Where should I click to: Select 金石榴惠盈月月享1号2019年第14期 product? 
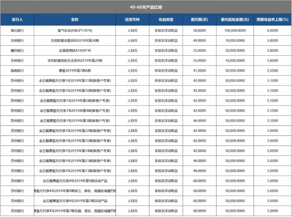click(75, 151)
